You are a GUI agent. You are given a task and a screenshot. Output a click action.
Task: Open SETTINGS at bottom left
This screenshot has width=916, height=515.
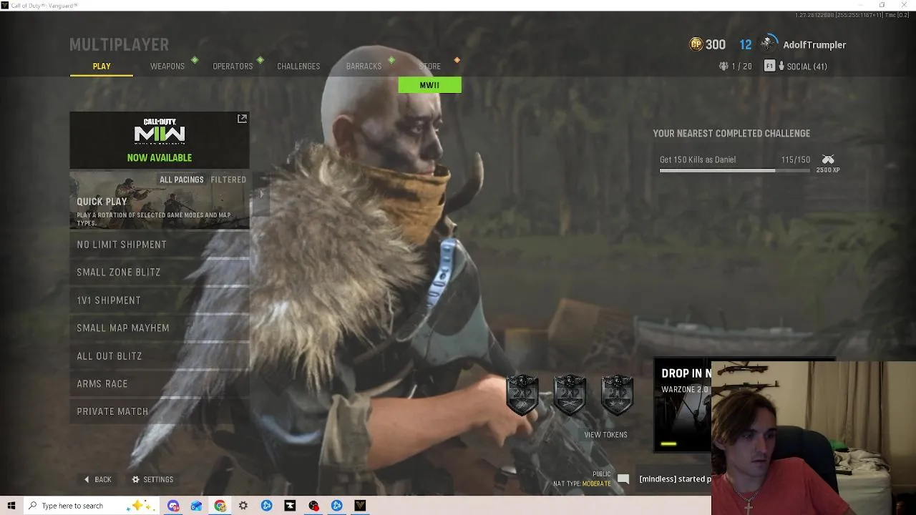pyautogui.click(x=152, y=479)
